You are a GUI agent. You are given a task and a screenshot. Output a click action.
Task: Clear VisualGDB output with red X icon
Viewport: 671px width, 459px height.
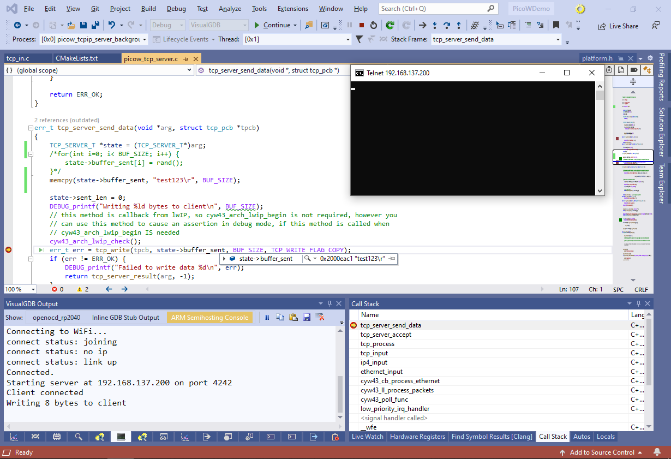pos(320,317)
